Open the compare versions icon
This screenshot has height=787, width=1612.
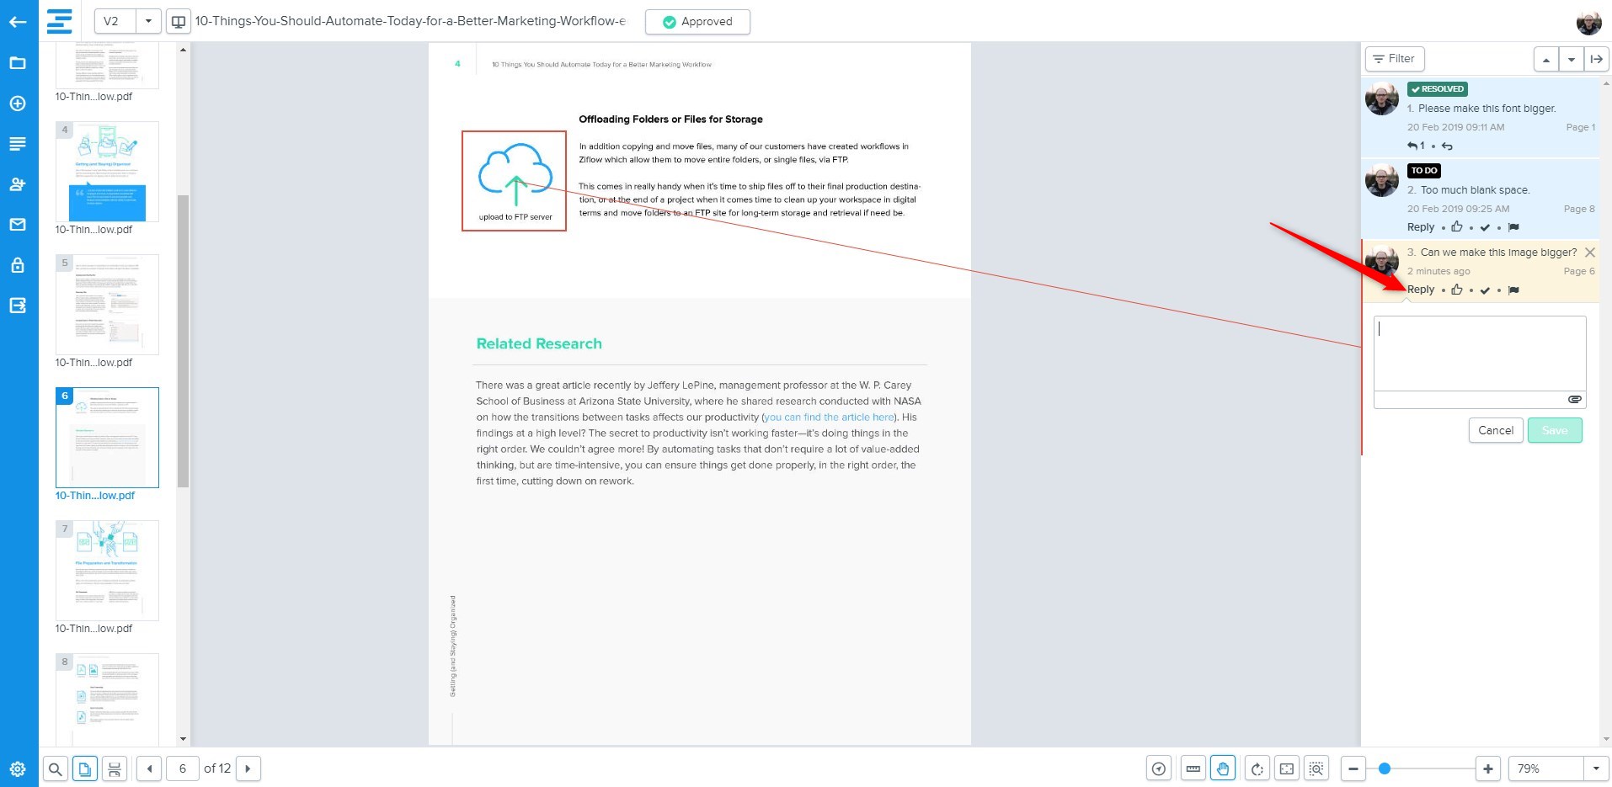coord(179,22)
